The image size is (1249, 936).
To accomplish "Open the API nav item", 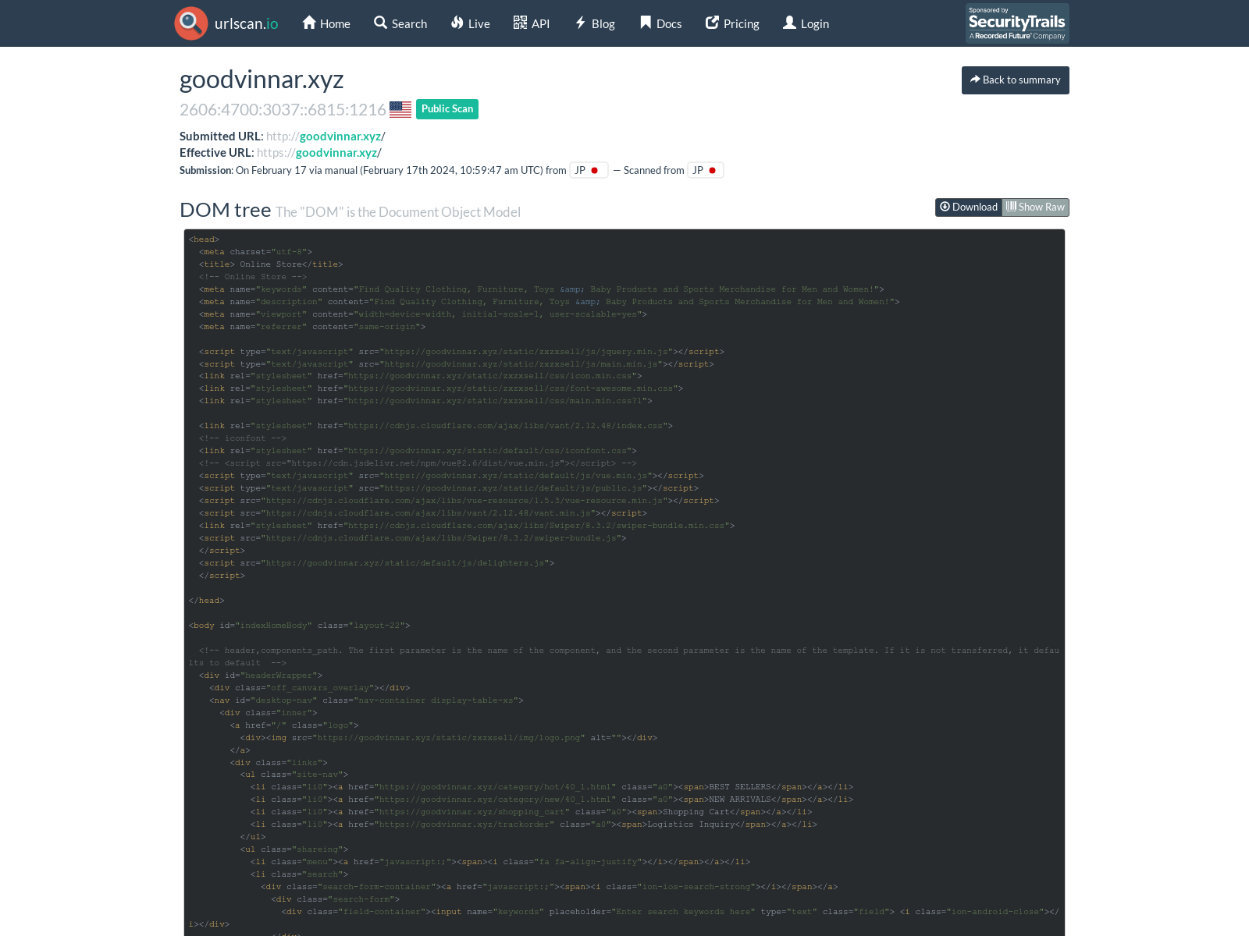I will tap(532, 23).
